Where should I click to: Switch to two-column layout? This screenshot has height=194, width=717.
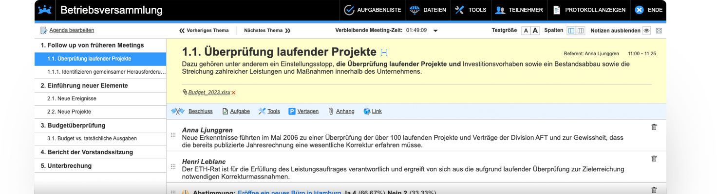pyautogui.click(x=571, y=31)
